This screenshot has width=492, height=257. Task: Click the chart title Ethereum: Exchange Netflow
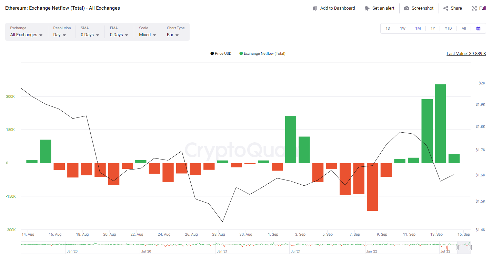click(62, 8)
